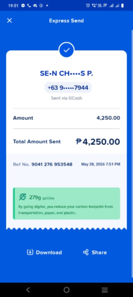The height and width of the screenshot is (297, 133).
Task: Tap the Android Back navigation arrow
Action: 28,290
